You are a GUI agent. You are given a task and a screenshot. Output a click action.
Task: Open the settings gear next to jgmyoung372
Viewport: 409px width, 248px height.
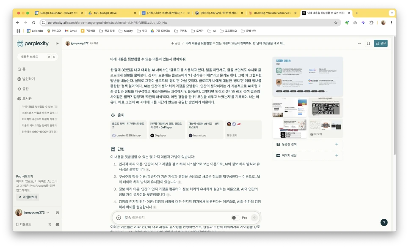click(x=57, y=213)
